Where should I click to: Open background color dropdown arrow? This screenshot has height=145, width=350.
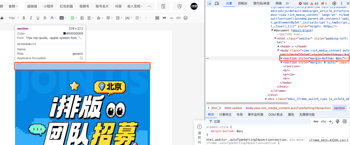(65, 18)
